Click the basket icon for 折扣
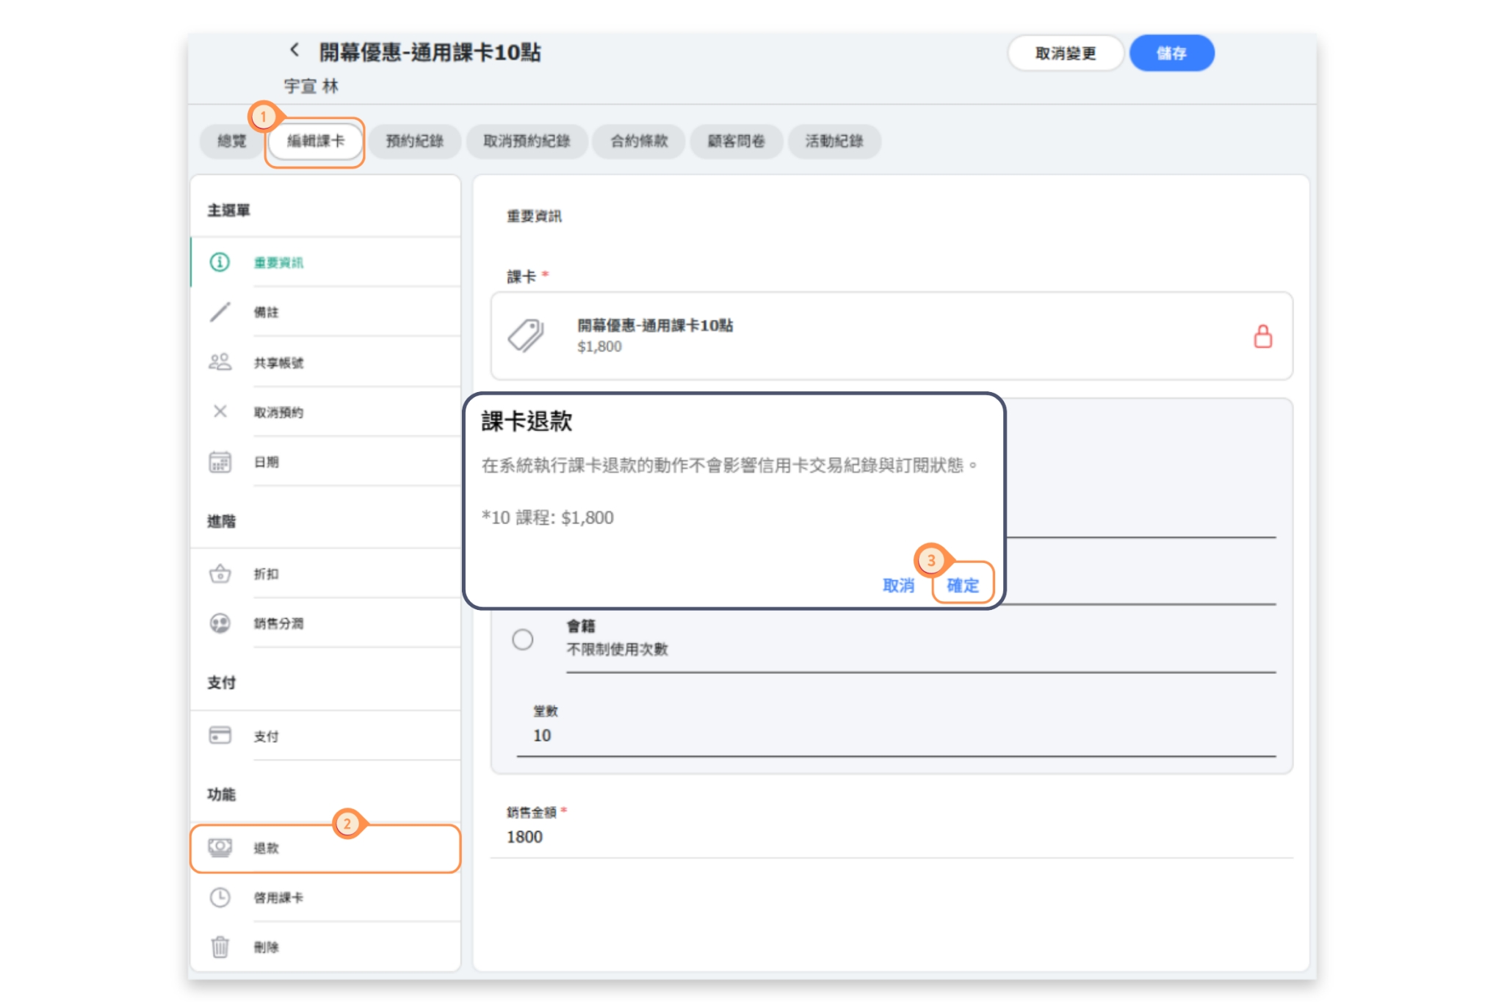The height and width of the screenshot is (1002, 1504). [x=220, y=573]
